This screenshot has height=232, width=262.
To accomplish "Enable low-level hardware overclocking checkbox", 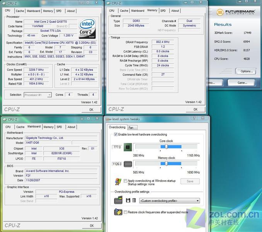I will pyautogui.click(x=116, y=135).
